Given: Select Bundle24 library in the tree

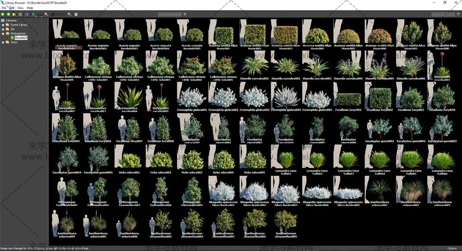Looking at the screenshot, I should point(20,38).
